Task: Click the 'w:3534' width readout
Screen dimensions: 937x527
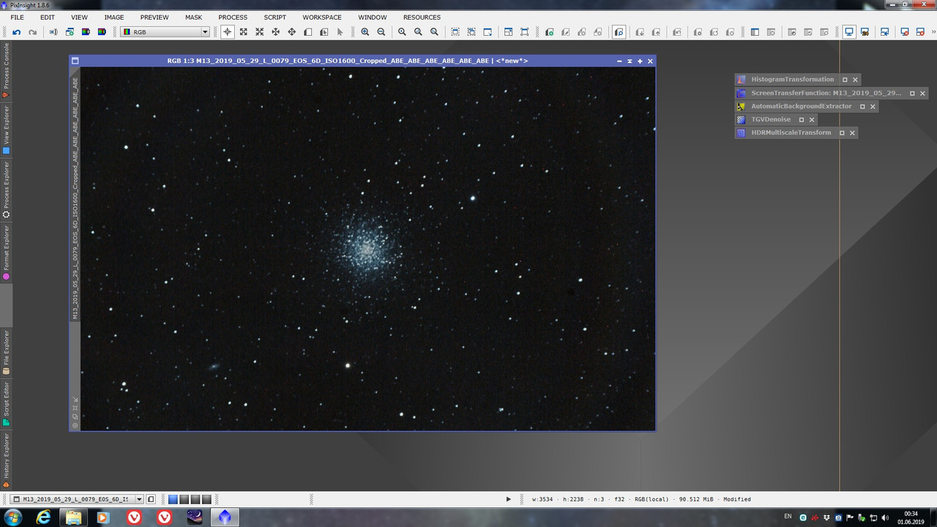Action: 544,499
